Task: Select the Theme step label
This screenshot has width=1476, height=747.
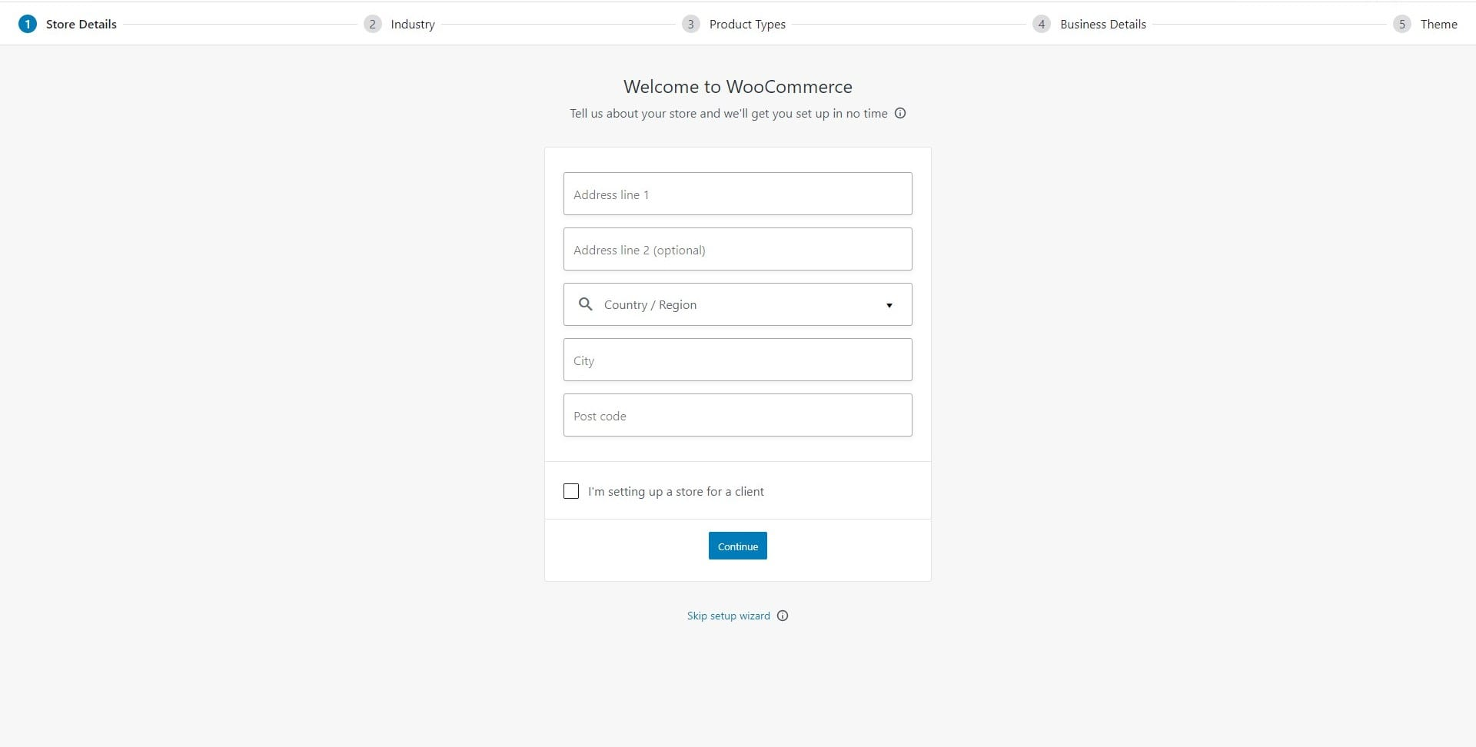Action: pyautogui.click(x=1441, y=24)
